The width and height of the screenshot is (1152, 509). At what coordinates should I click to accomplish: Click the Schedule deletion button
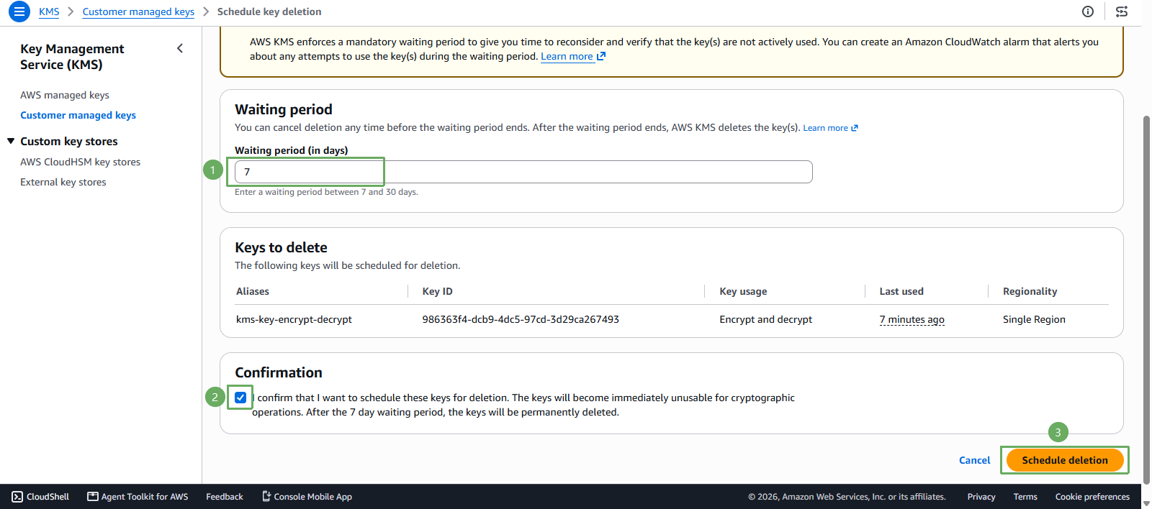[x=1065, y=460]
